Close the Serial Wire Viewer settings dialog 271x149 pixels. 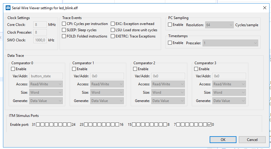coord(265,8)
